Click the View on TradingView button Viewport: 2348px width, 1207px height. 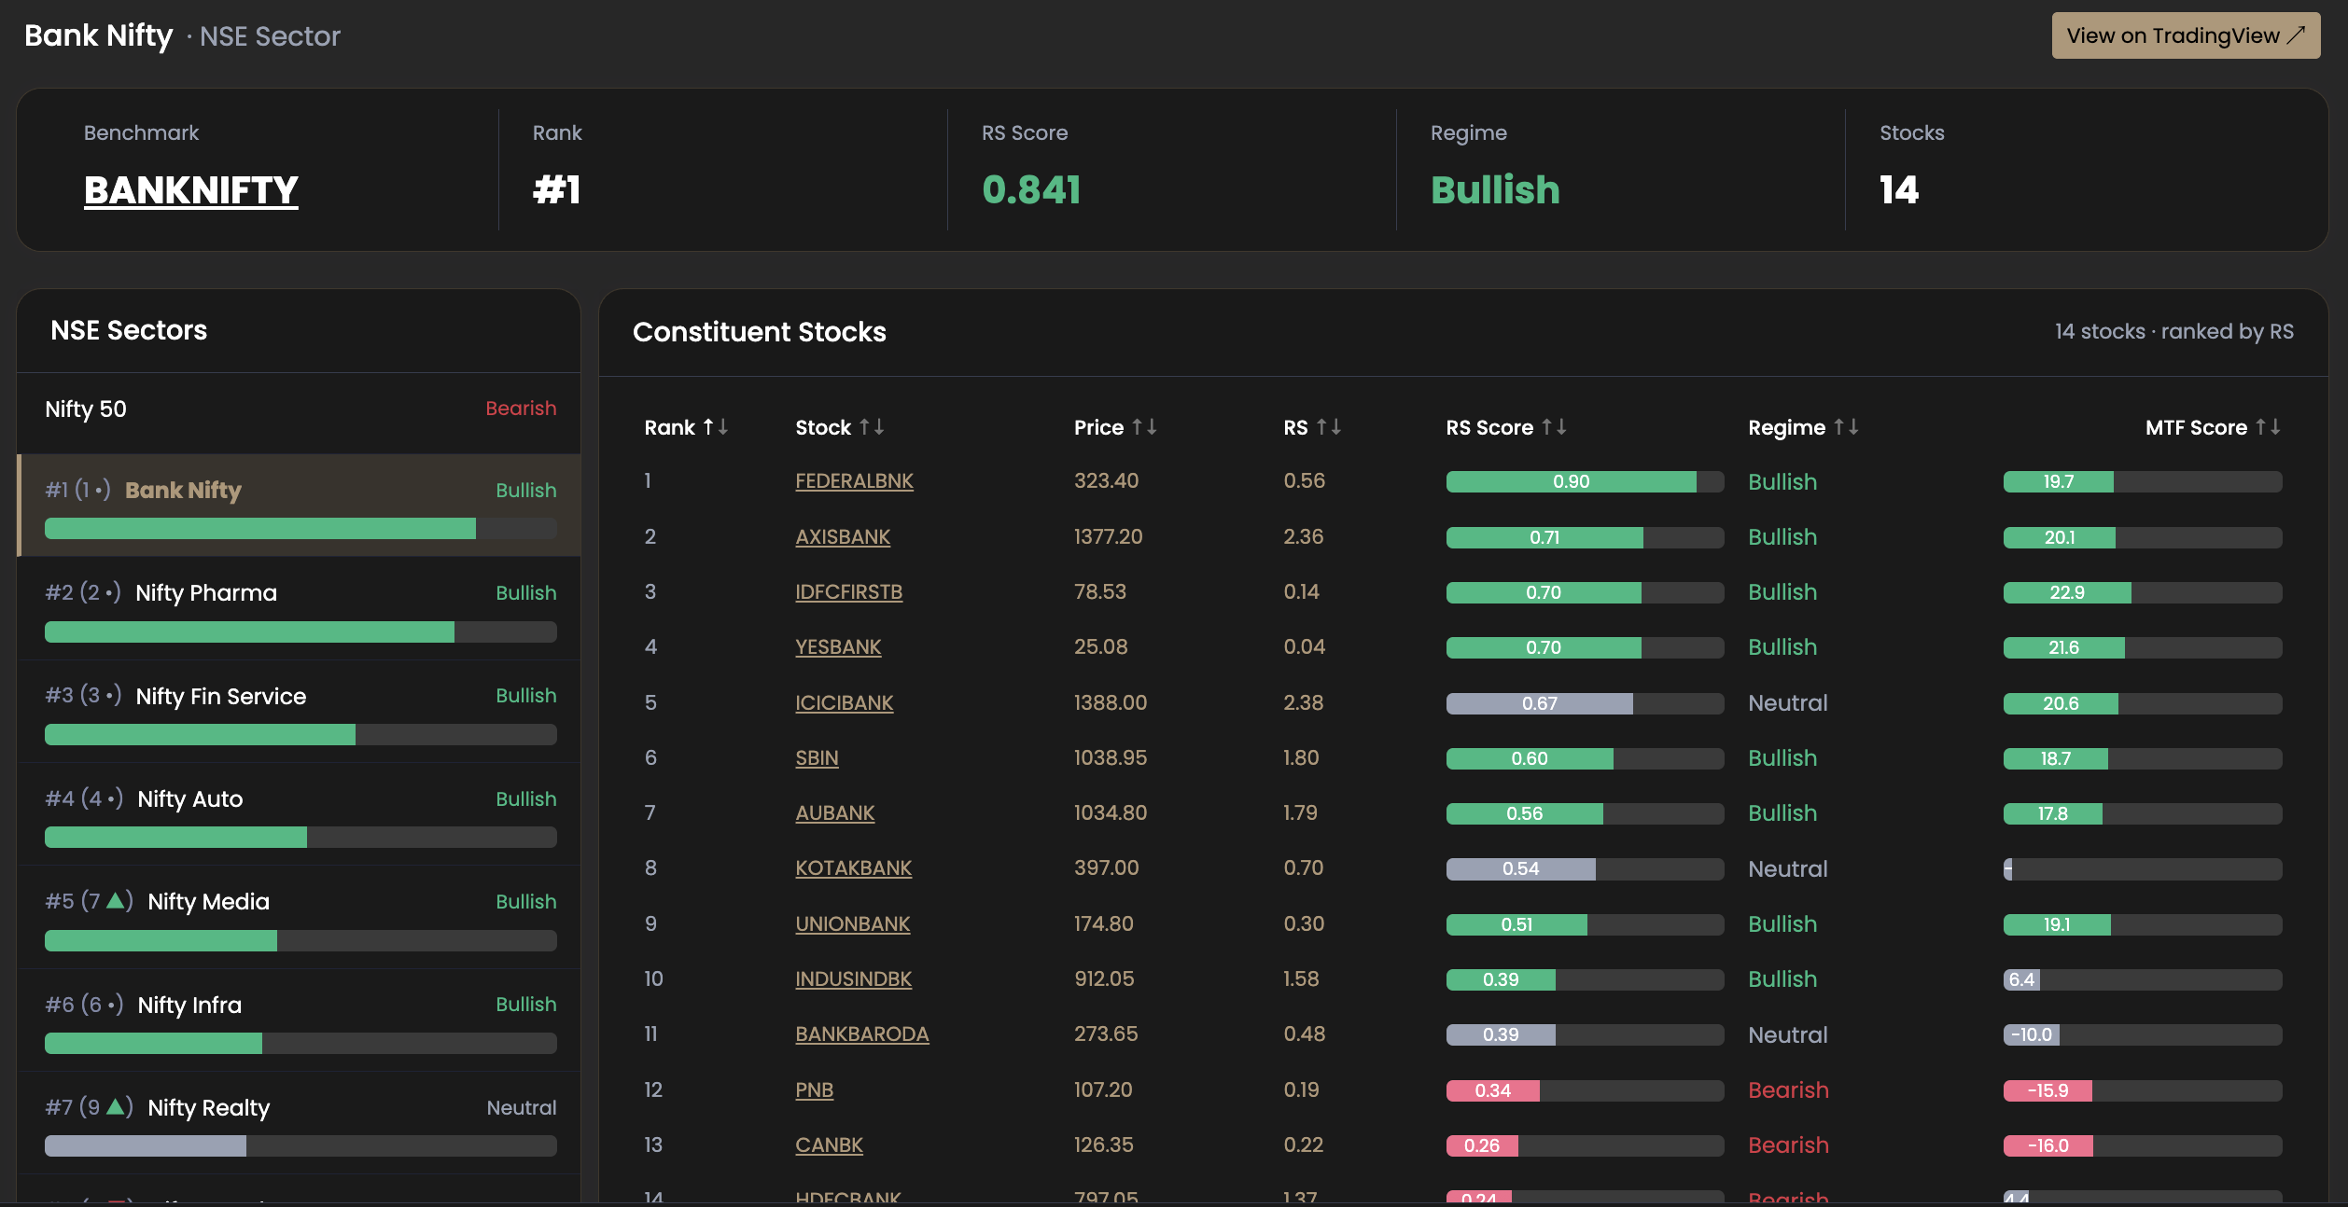(2185, 35)
